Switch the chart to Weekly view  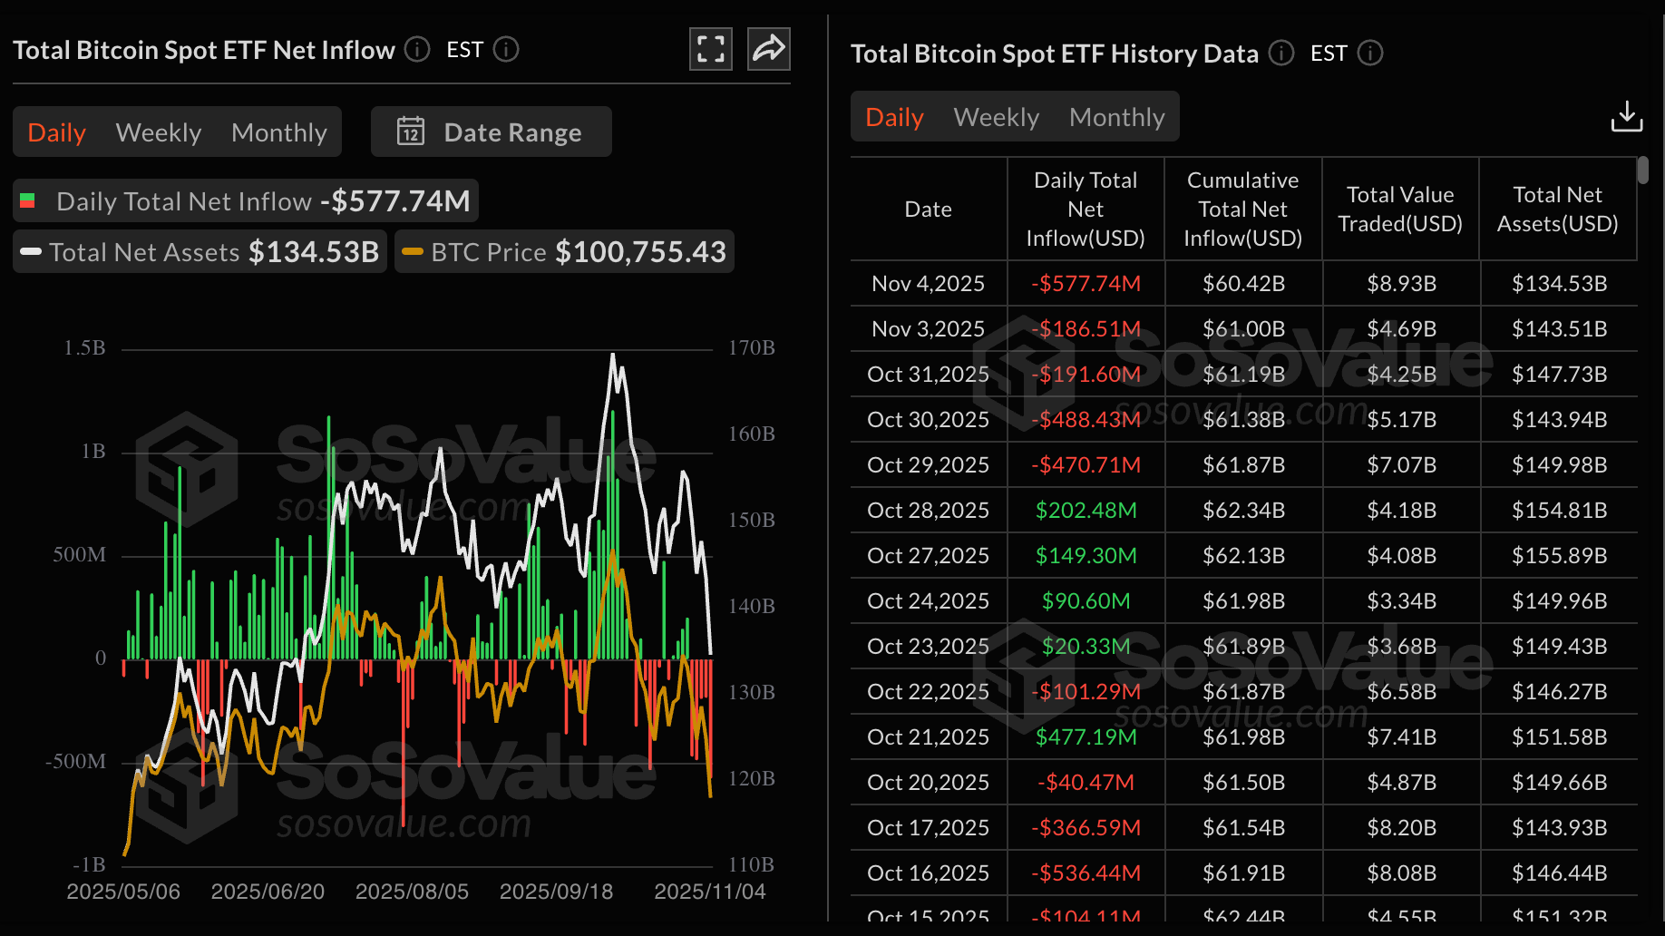tap(158, 132)
